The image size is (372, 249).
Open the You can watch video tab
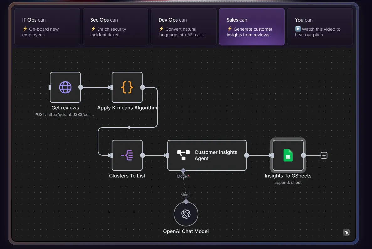coord(320,27)
